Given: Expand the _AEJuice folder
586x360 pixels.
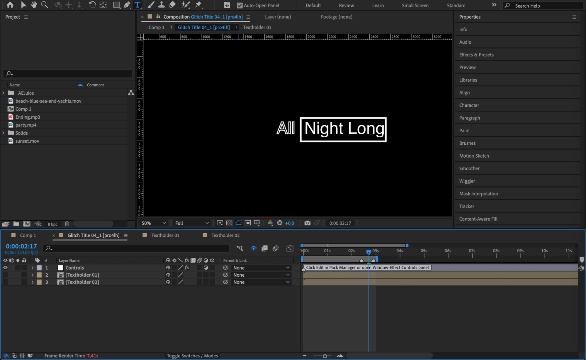Looking at the screenshot, I should [x=4, y=93].
